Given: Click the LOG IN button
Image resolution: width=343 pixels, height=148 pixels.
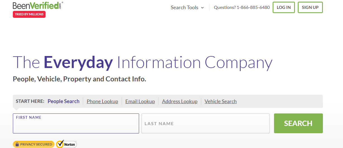Looking at the screenshot, I should [284, 8].
